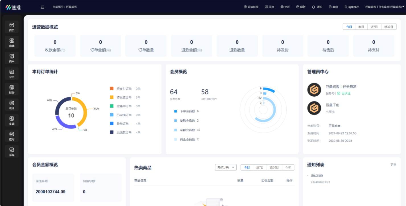Click the 通知 bell icon in header
The image size is (406, 206).
[314, 7]
